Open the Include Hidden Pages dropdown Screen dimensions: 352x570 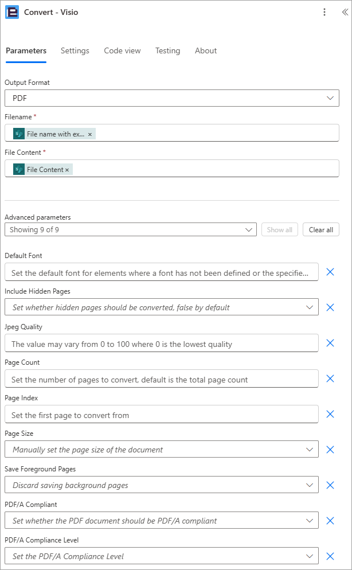(162, 307)
